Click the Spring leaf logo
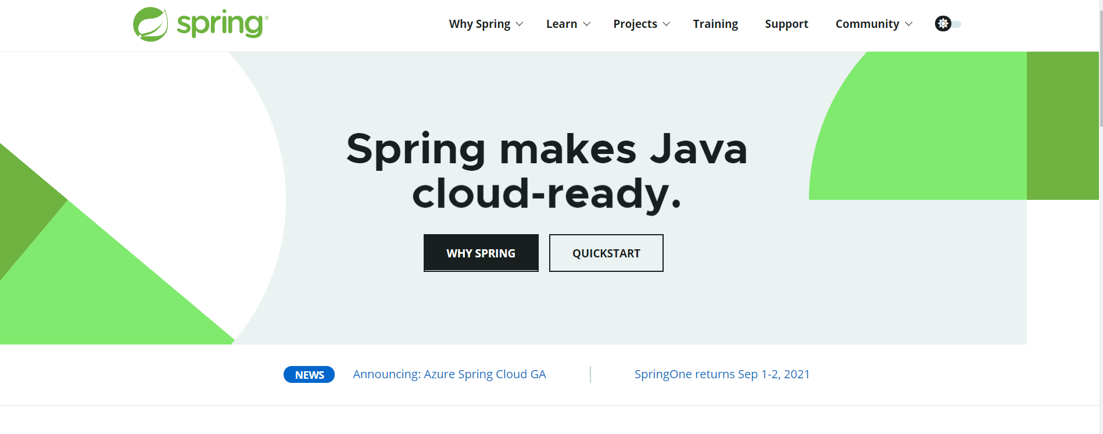The height and width of the screenshot is (434, 1103). 151,24
